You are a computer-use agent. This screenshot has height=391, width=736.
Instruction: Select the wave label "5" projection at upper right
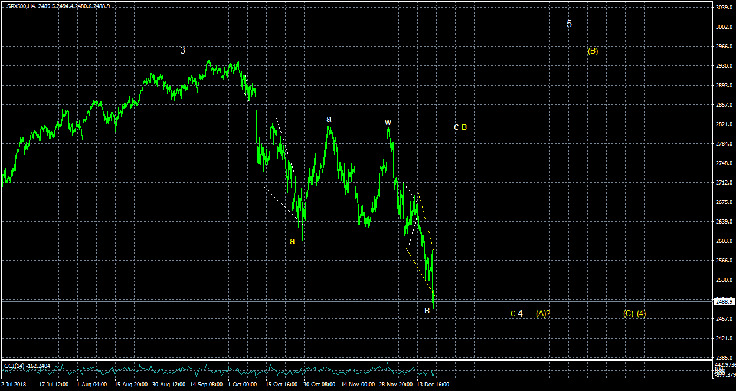tap(569, 24)
